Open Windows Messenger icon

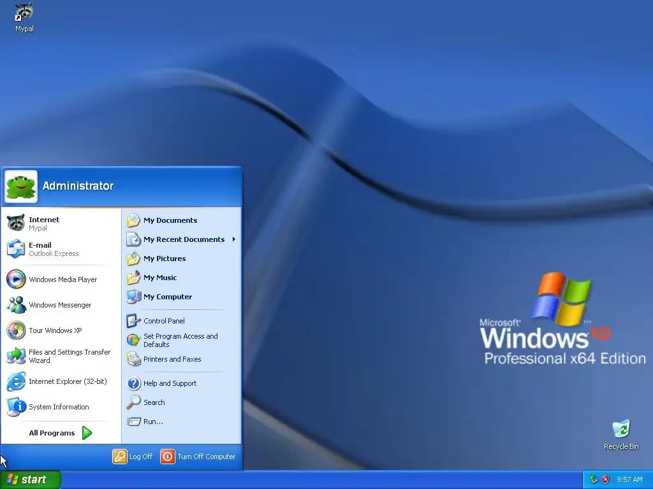[16, 305]
